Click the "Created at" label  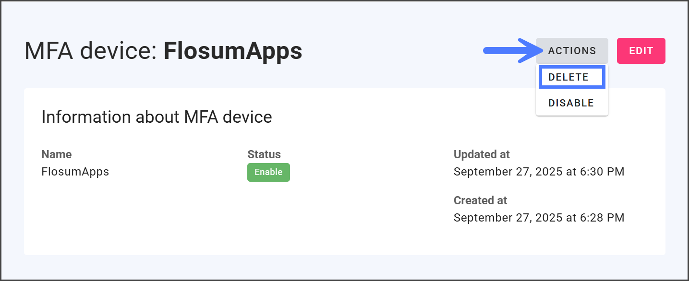tap(480, 200)
